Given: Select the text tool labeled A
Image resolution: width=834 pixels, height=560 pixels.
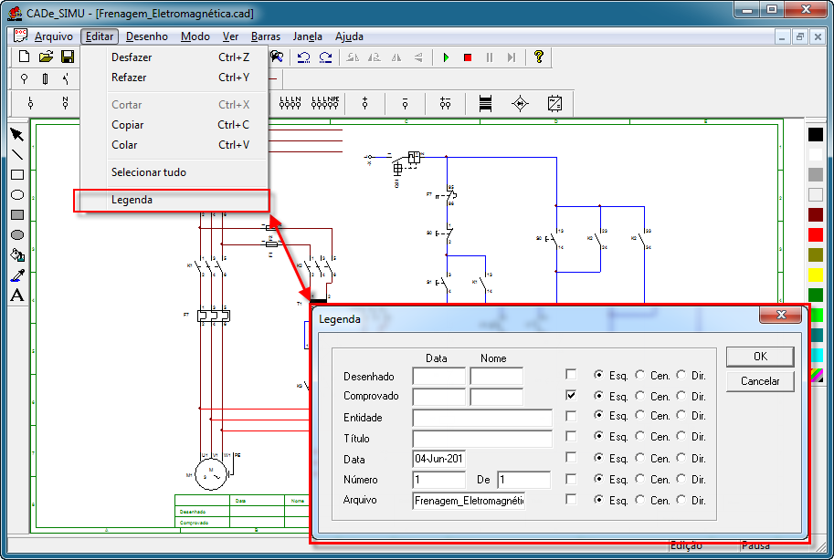Looking at the screenshot, I should click(x=16, y=296).
